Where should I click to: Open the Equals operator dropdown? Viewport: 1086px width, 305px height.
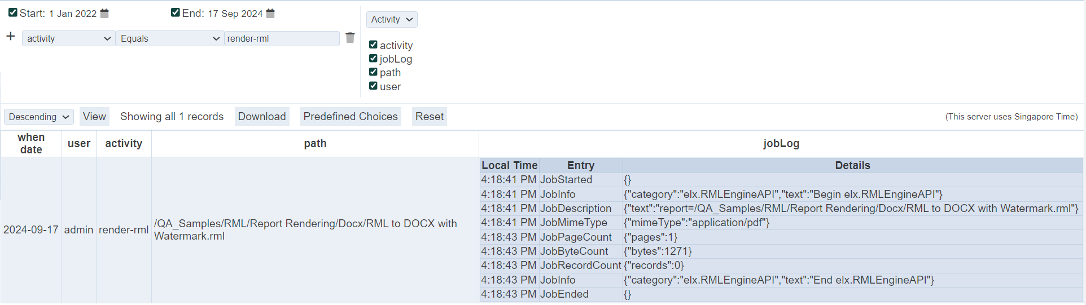[169, 38]
